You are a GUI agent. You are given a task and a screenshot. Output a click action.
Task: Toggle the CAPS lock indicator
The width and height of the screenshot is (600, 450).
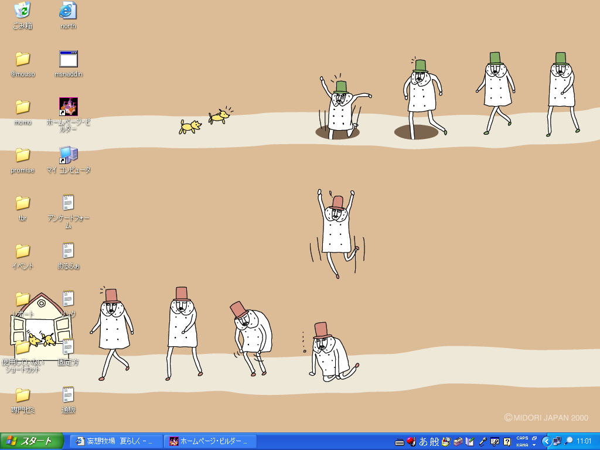(522, 438)
